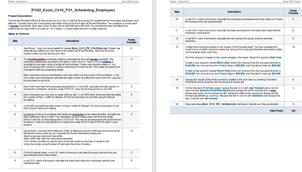The width and height of the screenshot is (302, 172).
Task: Click step number 1 on the left page
Action: [x=15, y=48]
